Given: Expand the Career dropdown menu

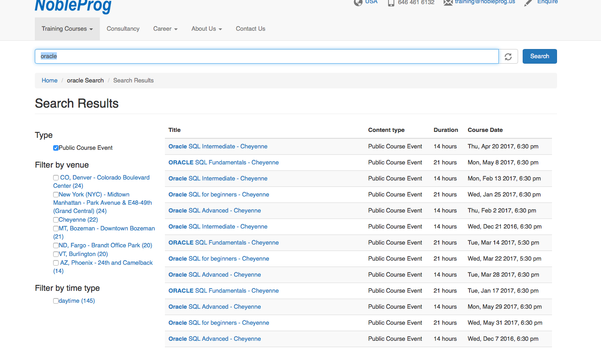Looking at the screenshot, I should 165,29.
